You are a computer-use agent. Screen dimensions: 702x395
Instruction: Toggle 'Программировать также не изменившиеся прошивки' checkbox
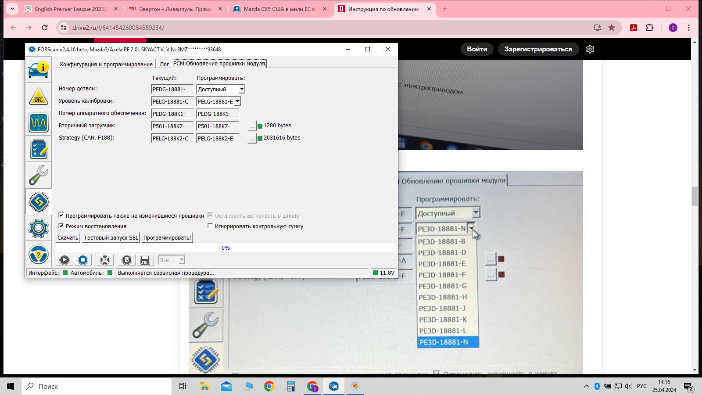[61, 215]
